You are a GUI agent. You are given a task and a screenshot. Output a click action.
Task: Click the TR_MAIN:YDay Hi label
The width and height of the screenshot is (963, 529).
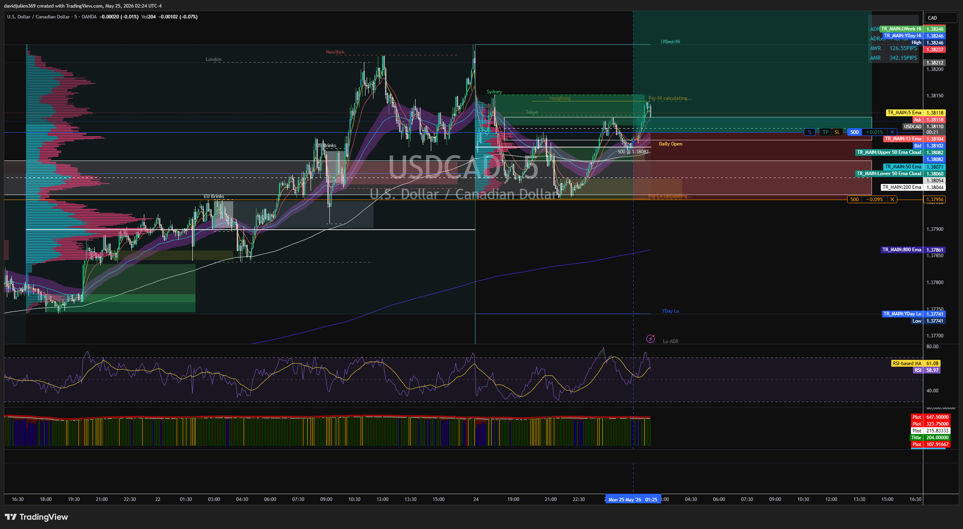(x=902, y=36)
